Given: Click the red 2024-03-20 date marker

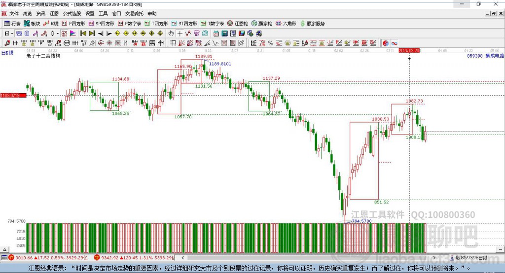Looking at the screenshot, I should click(x=409, y=51).
